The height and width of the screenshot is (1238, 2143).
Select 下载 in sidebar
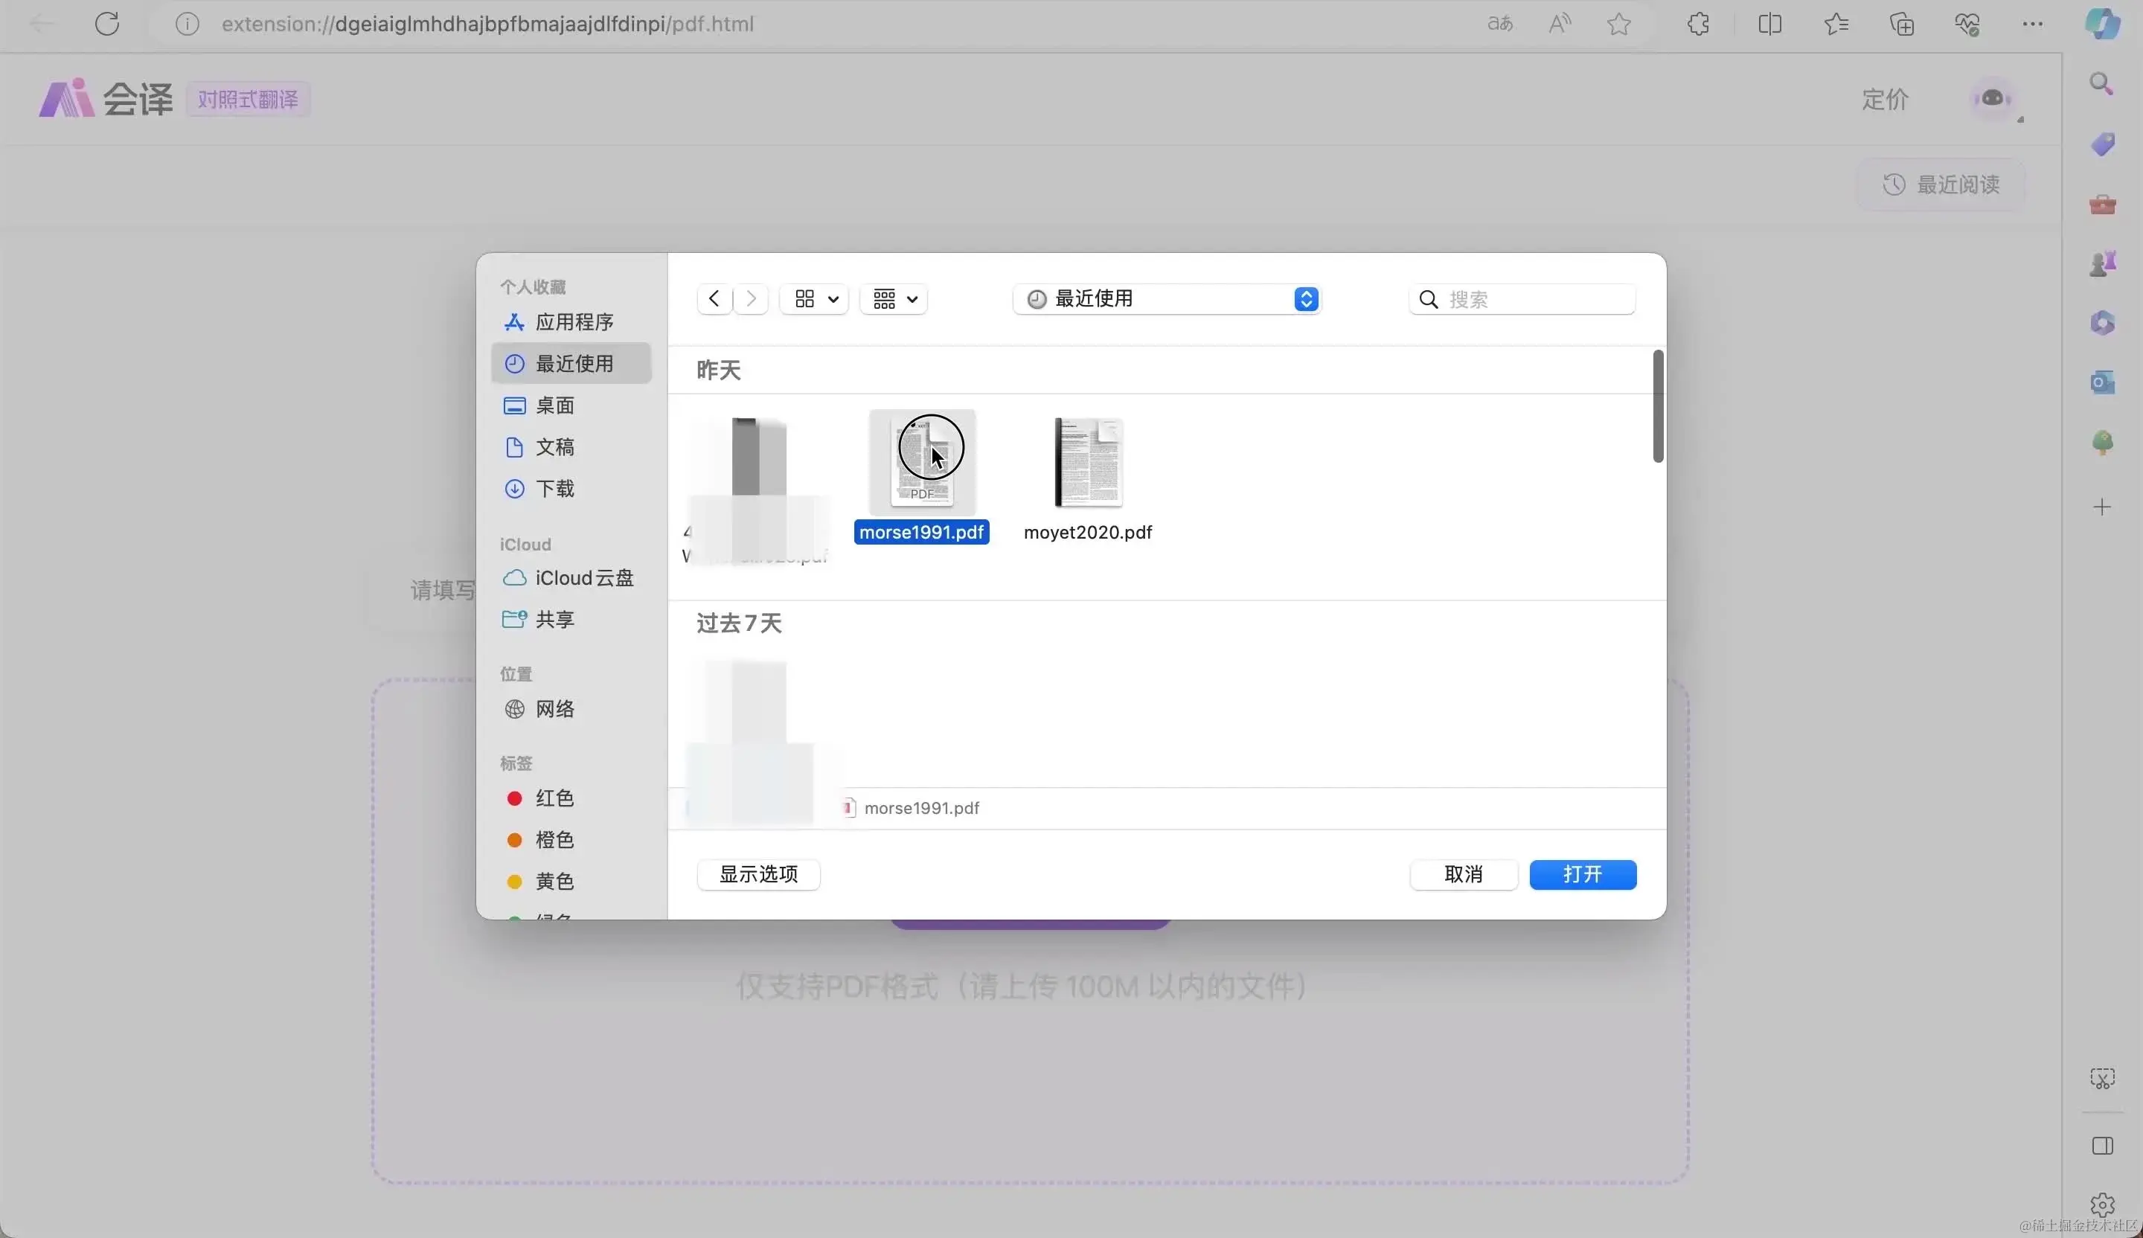(x=571, y=489)
